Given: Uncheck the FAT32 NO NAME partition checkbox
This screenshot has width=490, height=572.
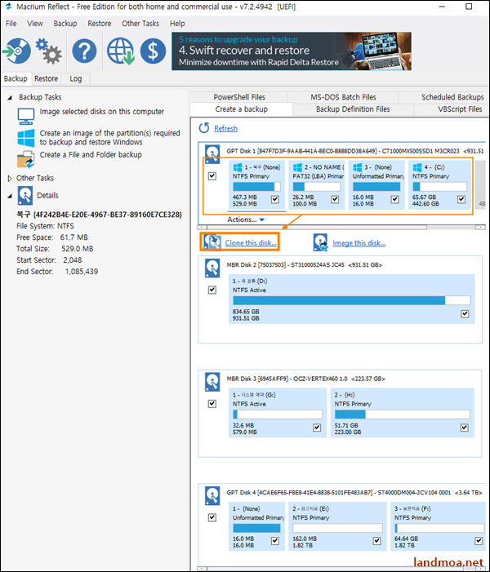Looking at the screenshot, I should point(335,199).
